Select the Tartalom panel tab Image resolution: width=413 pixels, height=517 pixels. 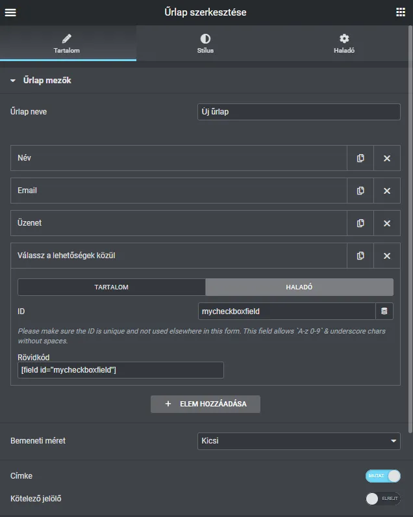pos(68,43)
